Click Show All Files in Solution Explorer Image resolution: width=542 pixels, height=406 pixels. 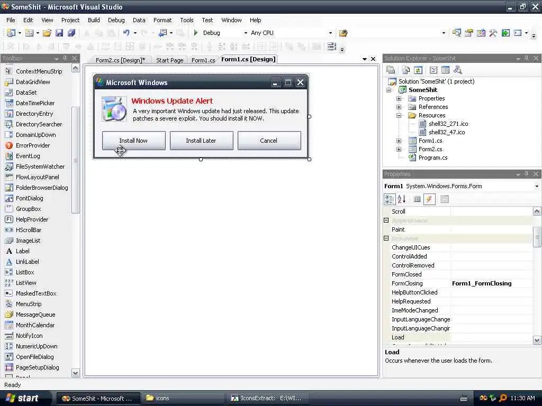[406, 70]
